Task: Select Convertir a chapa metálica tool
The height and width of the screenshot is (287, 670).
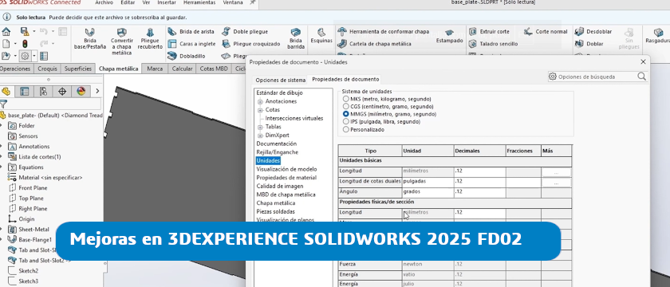Action: pos(122,41)
